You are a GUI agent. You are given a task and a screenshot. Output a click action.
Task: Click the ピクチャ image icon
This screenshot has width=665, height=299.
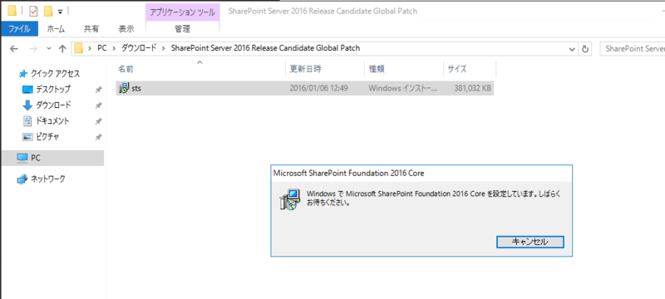pyautogui.click(x=27, y=137)
